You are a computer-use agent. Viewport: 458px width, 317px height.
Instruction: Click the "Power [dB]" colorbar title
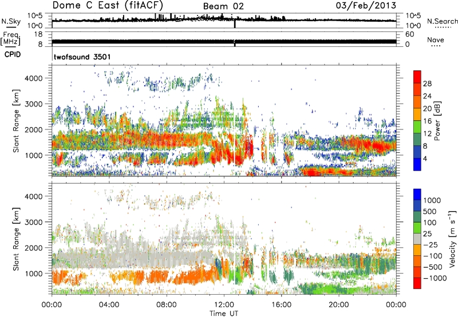point(437,121)
